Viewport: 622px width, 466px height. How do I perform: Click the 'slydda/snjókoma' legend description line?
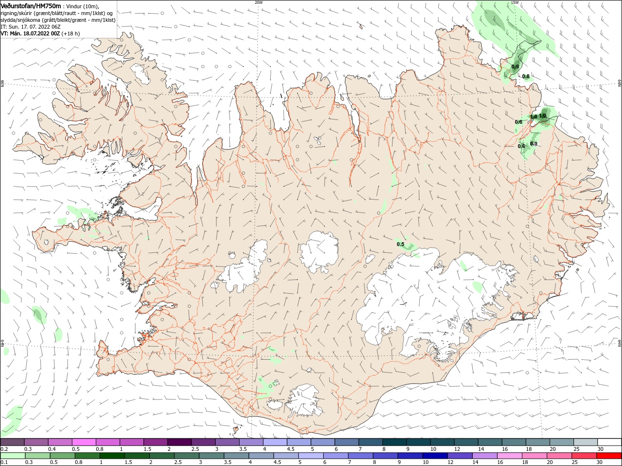point(58,20)
